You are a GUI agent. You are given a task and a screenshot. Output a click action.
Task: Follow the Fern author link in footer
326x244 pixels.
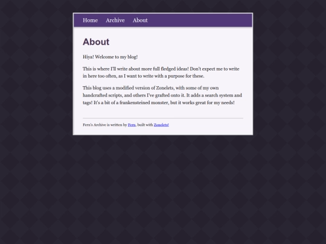coord(132,125)
